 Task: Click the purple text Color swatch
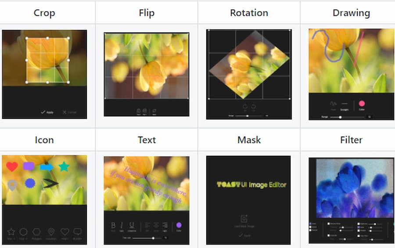pos(179,225)
